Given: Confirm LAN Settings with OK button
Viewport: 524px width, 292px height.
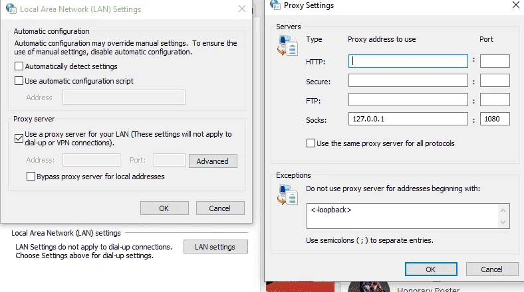Looking at the screenshot, I should tap(164, 208).
